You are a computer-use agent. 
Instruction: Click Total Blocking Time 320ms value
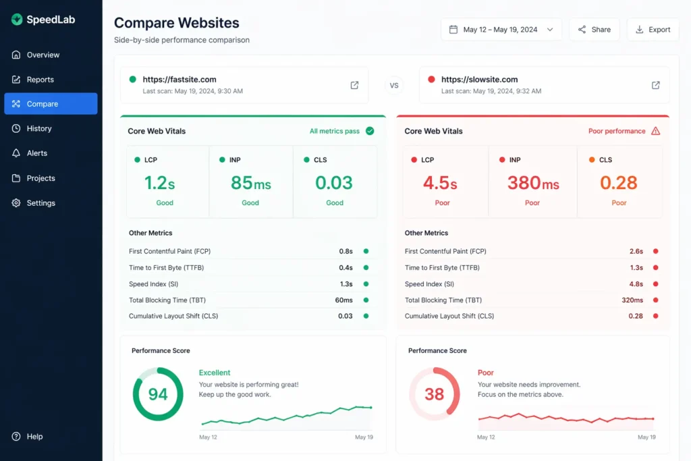click(x=632, y=300)
